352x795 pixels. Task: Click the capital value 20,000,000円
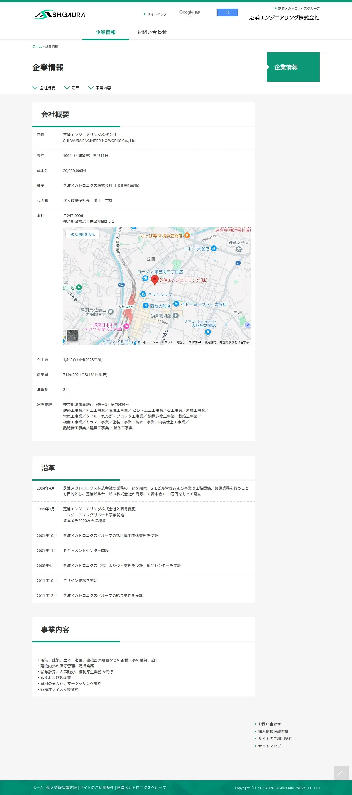pos(75,170)
